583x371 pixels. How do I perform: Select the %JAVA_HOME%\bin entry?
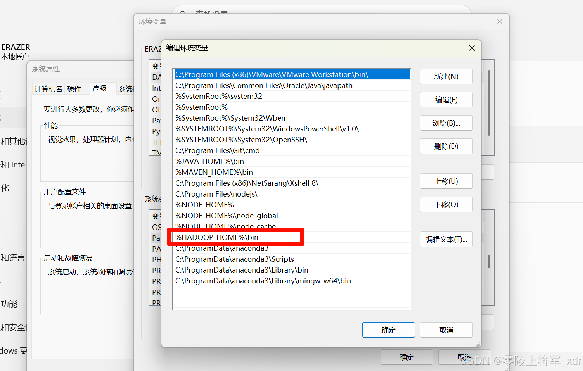[292, 161]
